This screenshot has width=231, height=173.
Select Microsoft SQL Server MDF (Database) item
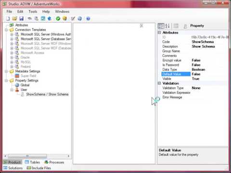coord(46,48)
